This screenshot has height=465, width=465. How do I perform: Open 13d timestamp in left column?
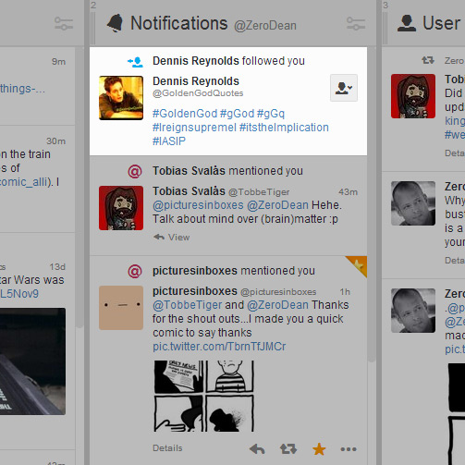tap(57, 267)
